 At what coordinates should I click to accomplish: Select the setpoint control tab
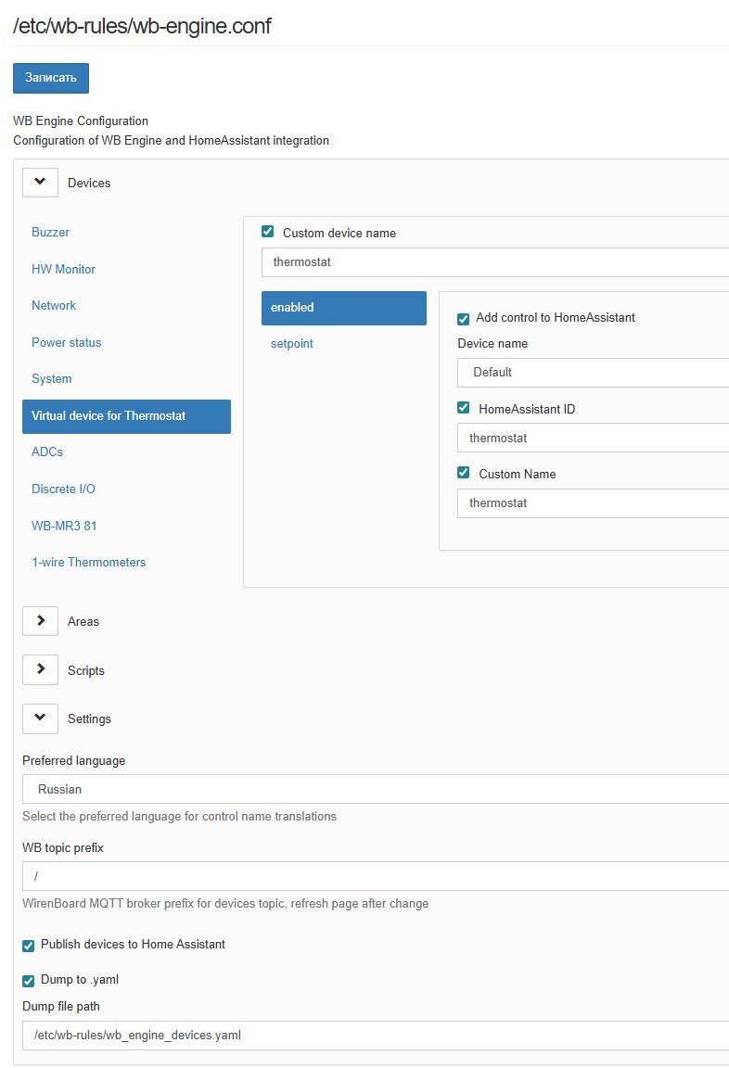click(292, 343)
